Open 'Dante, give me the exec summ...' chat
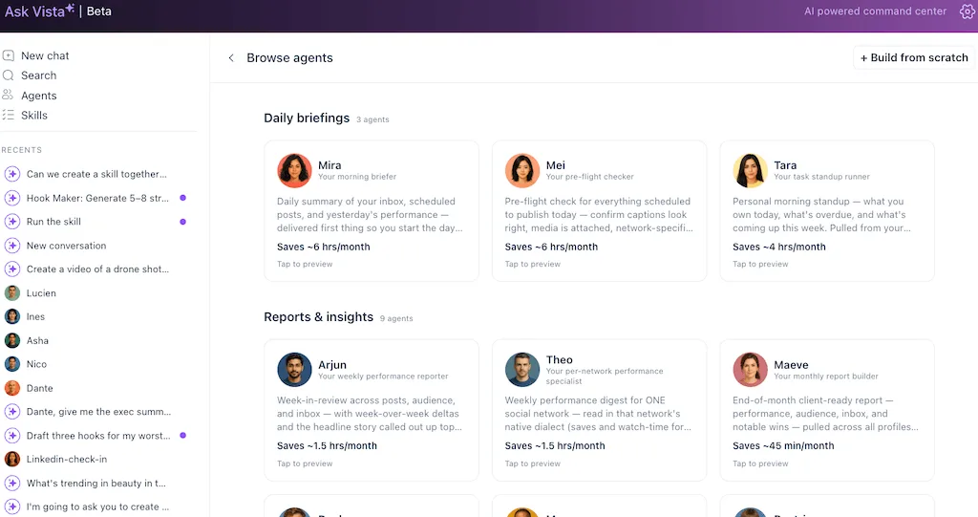This screenshot has height=517, width=978. pos(98,412)
